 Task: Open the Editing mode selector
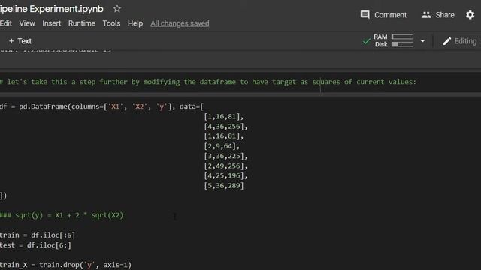point(459,41)
